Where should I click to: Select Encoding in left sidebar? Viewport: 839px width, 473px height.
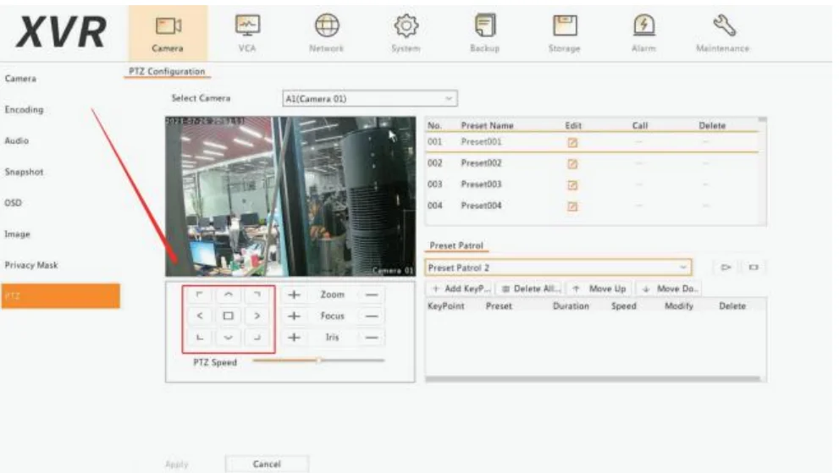click(x=24, y=110)
